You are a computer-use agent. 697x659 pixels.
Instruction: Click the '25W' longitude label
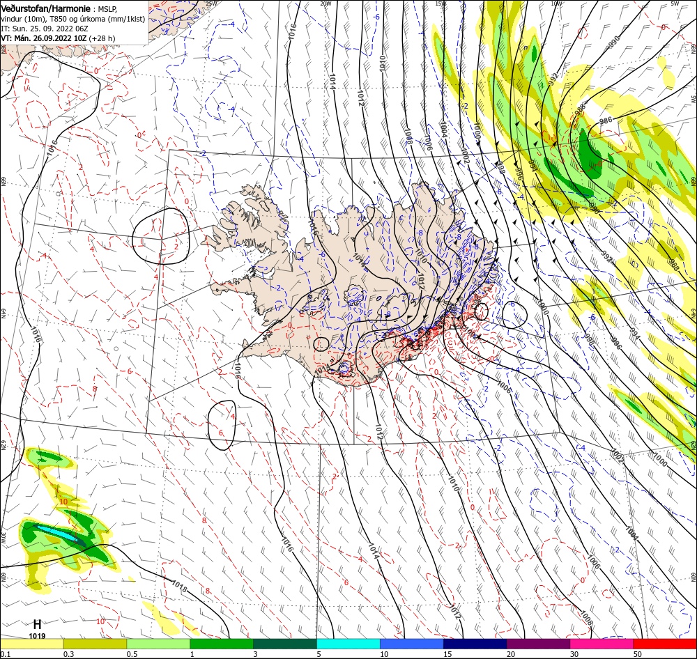(x=212, y=3)
